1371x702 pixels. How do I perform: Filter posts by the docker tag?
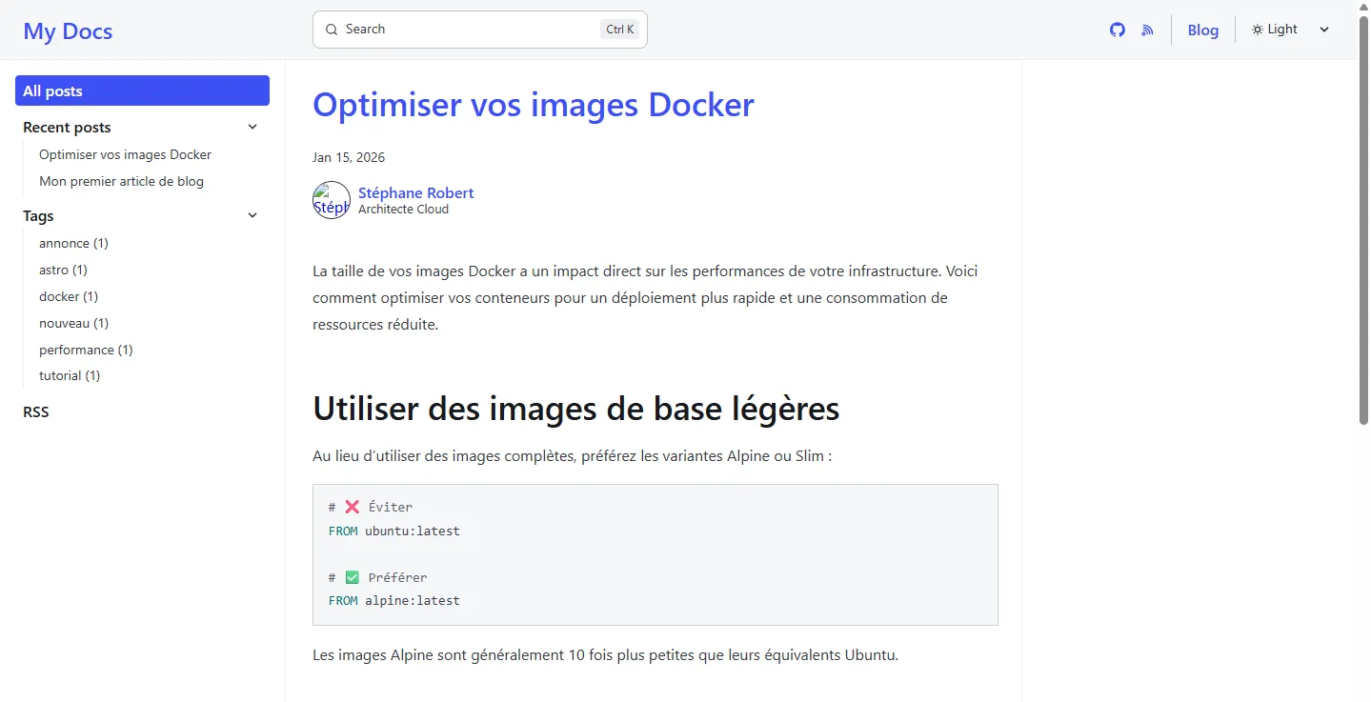(68, 296)
